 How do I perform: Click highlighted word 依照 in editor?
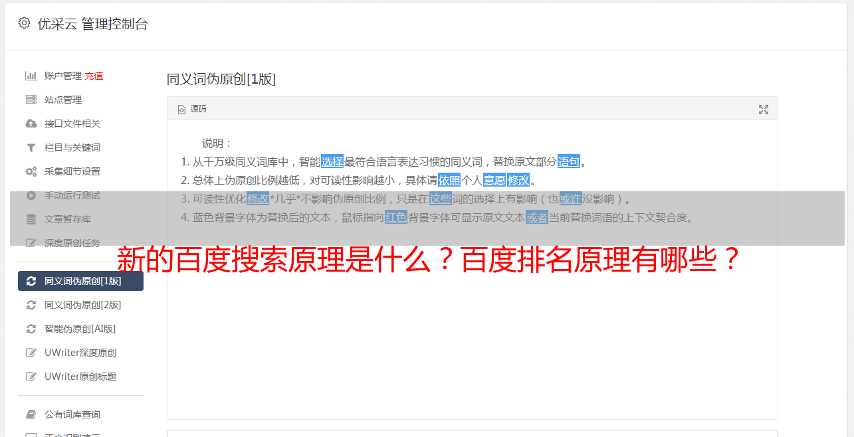click(x=449, y=180)
